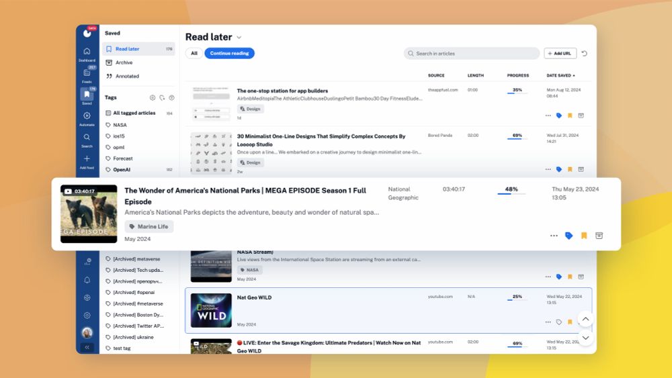The width and height of the screenshot is (672, 378).
Task: Open 30 Minimalist One-Line Designs article
Action: point(321,140)
